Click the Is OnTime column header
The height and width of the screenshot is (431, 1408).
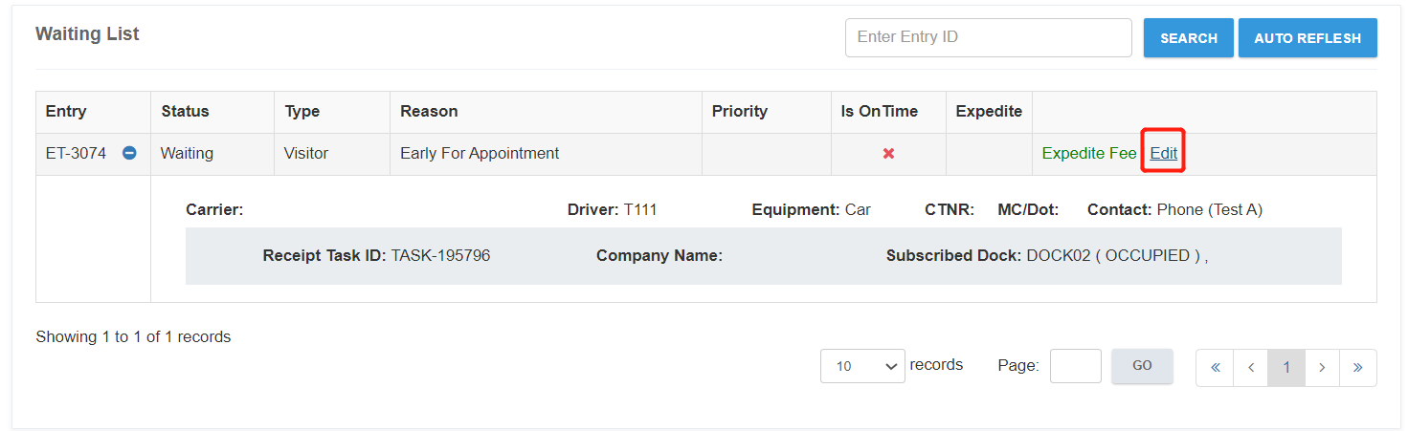(879, 111)
